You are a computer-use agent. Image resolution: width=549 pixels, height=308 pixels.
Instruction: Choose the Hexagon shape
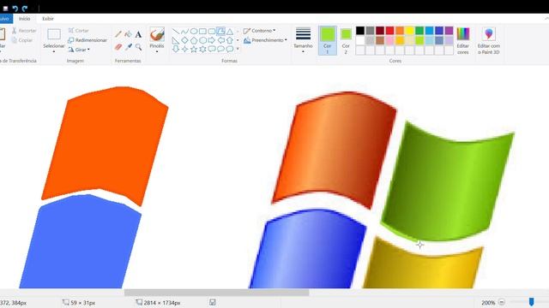pyautogui.click(x=202, y=40)
